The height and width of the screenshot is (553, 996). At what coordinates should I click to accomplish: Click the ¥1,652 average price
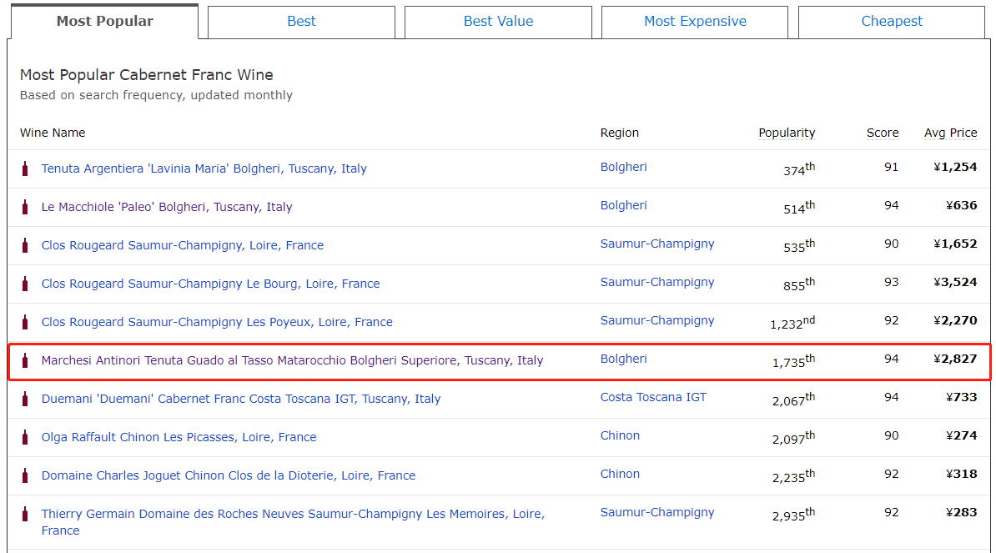click(x=955, y=244)
